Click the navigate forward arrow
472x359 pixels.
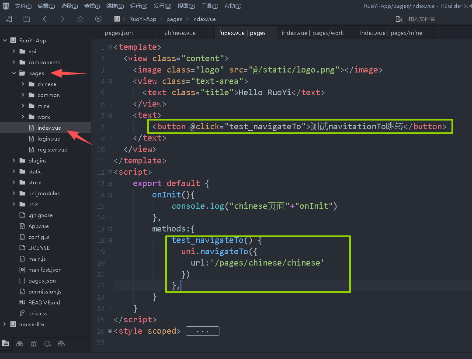tap(62, 19)
